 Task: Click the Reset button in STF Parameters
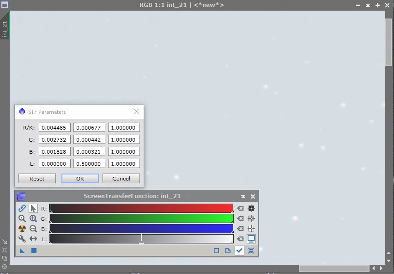tap(37, 179)
